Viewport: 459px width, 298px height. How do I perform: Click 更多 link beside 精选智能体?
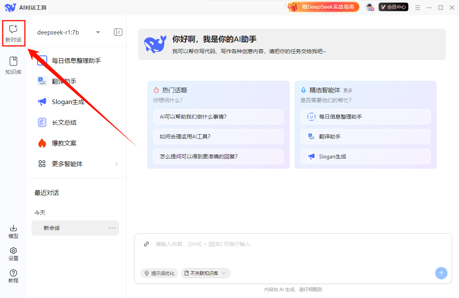pos(348,91)
